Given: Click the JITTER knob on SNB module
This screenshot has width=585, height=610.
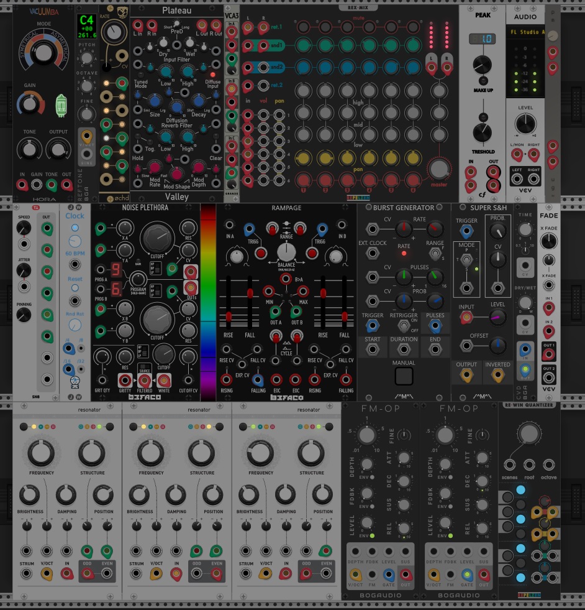Looking at the screenshot, I should click(24, 270).
